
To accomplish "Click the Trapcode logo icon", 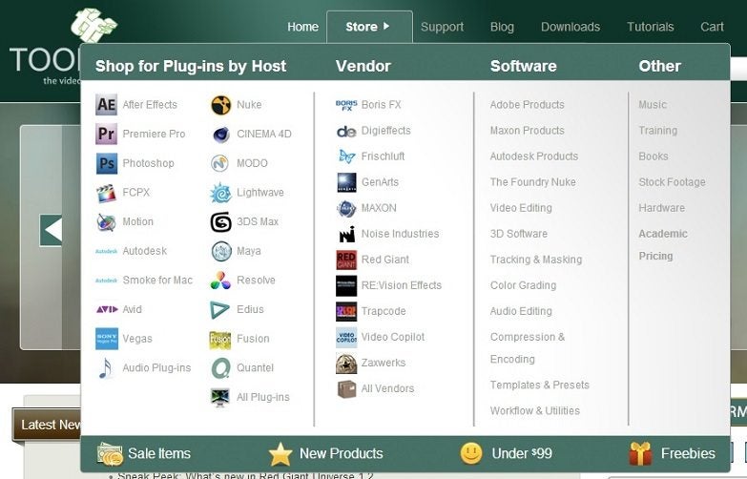I will pyautogui.click(x=346, y=311).
